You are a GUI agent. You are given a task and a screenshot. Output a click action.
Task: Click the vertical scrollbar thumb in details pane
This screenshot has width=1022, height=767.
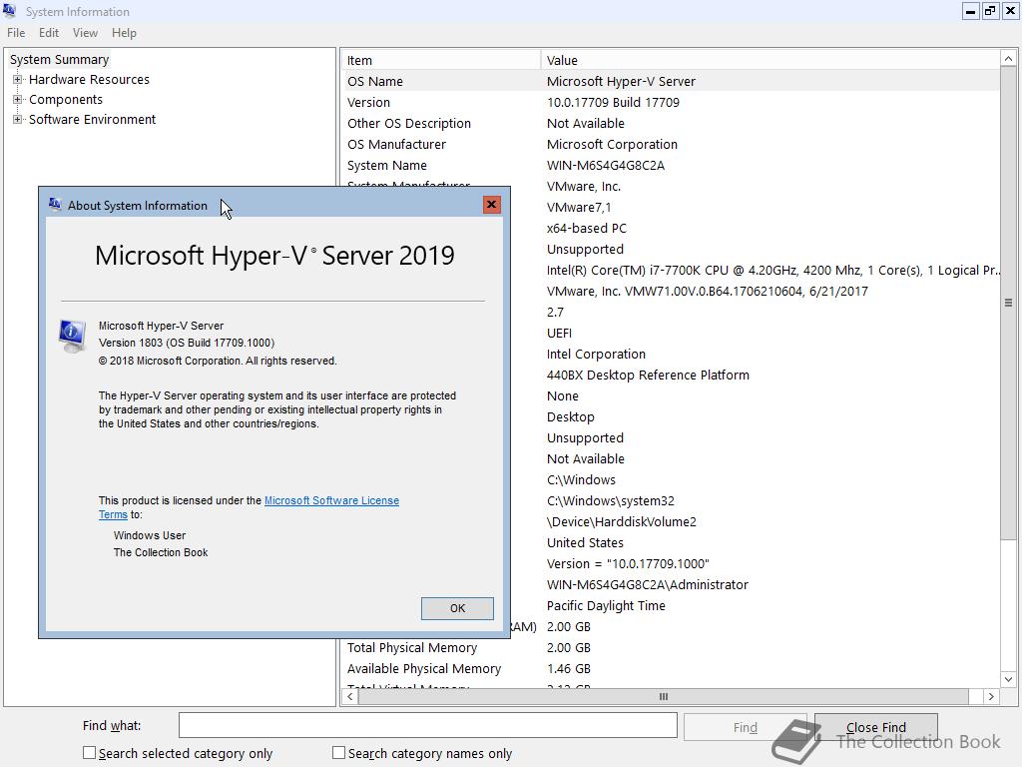click(1008, 303)
